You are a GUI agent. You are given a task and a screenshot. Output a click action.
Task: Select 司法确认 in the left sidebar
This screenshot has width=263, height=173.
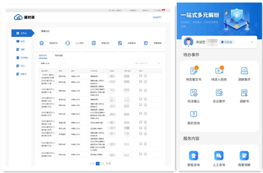click(23, 57)
